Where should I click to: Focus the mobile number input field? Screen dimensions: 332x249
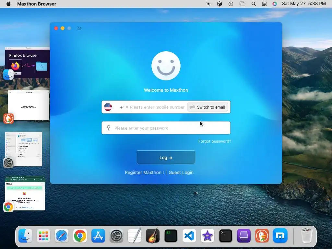[157, 107]
